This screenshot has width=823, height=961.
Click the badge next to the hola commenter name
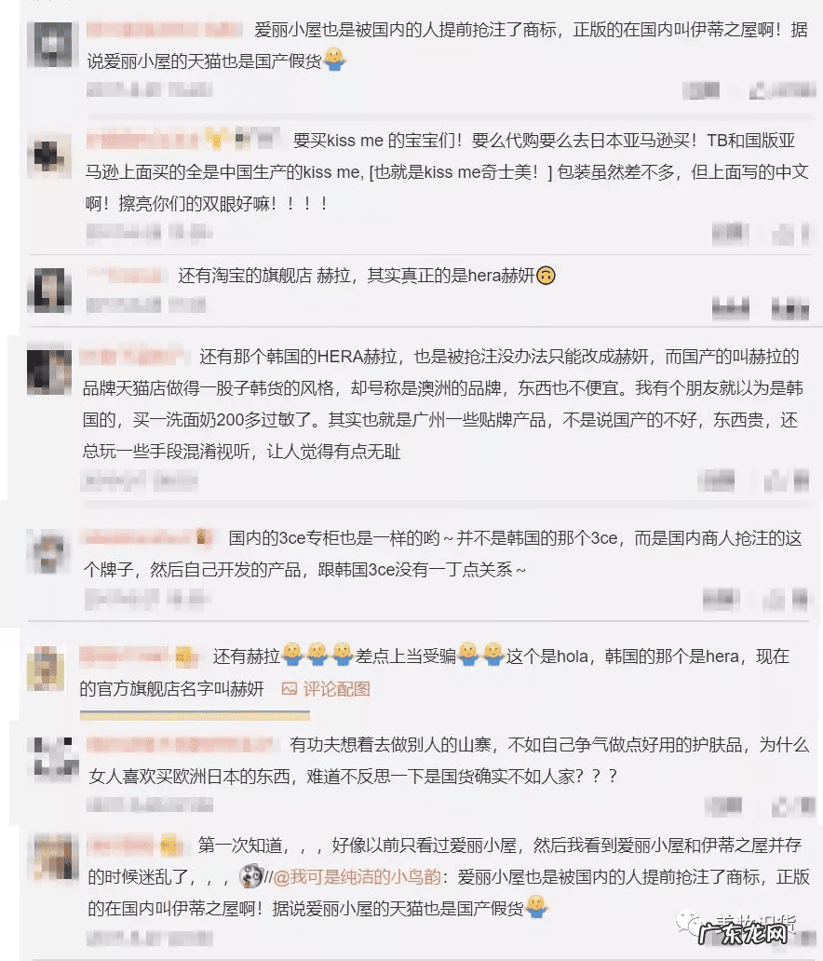183,656
